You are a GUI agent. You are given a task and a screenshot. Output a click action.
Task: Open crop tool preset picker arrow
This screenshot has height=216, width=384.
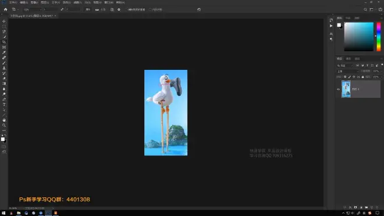(18, 9)
